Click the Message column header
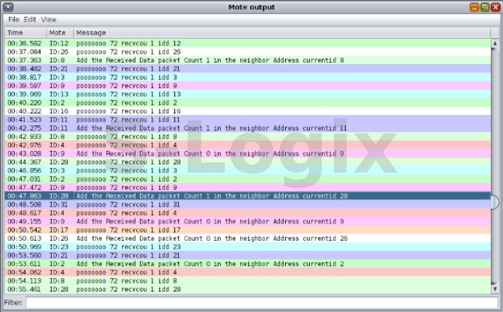This screenshot has width=503, height=312. 282,33
